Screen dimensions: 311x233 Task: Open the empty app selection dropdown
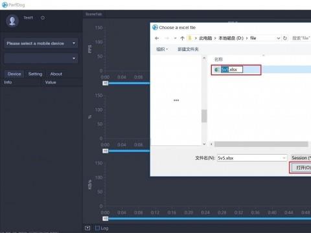[x=41, y=58]
